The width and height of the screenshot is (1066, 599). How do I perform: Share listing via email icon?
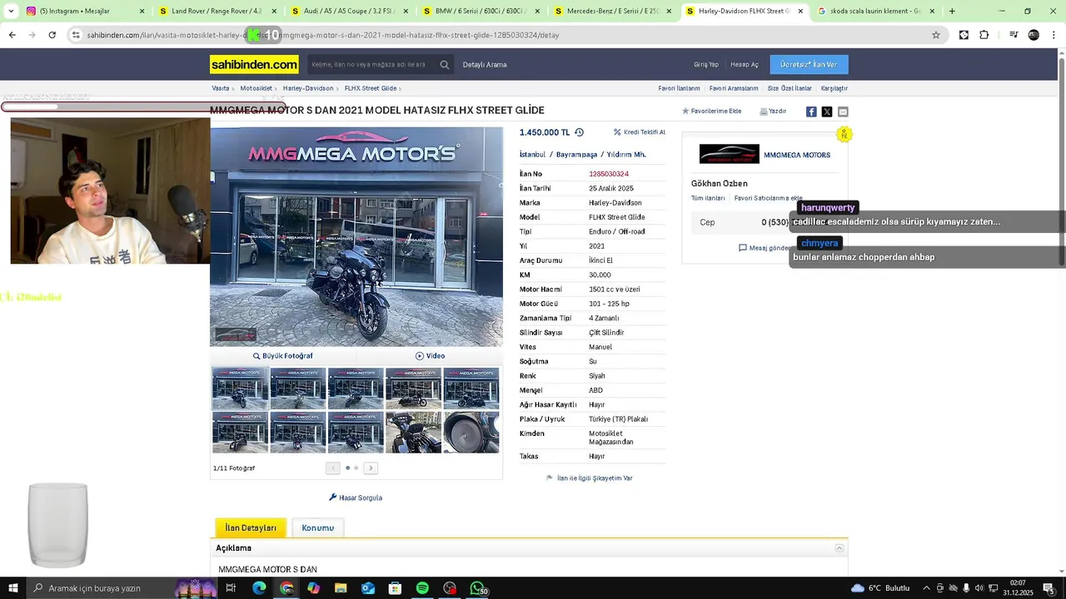pyautogui.click(x=843, y=111)
